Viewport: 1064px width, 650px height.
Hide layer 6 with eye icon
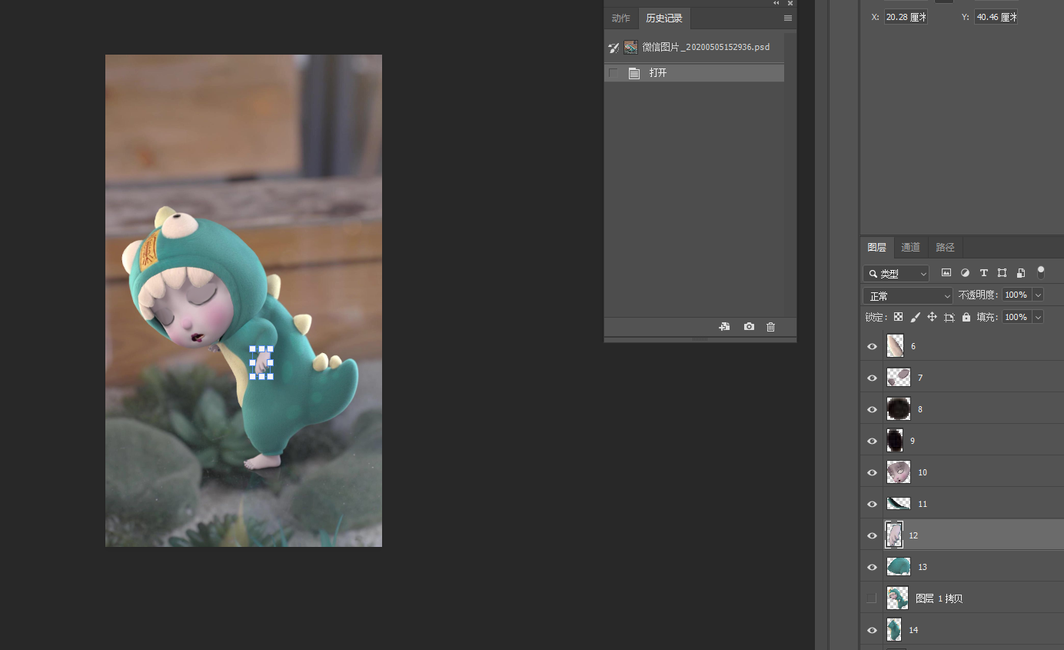click(x=872, y=346)
